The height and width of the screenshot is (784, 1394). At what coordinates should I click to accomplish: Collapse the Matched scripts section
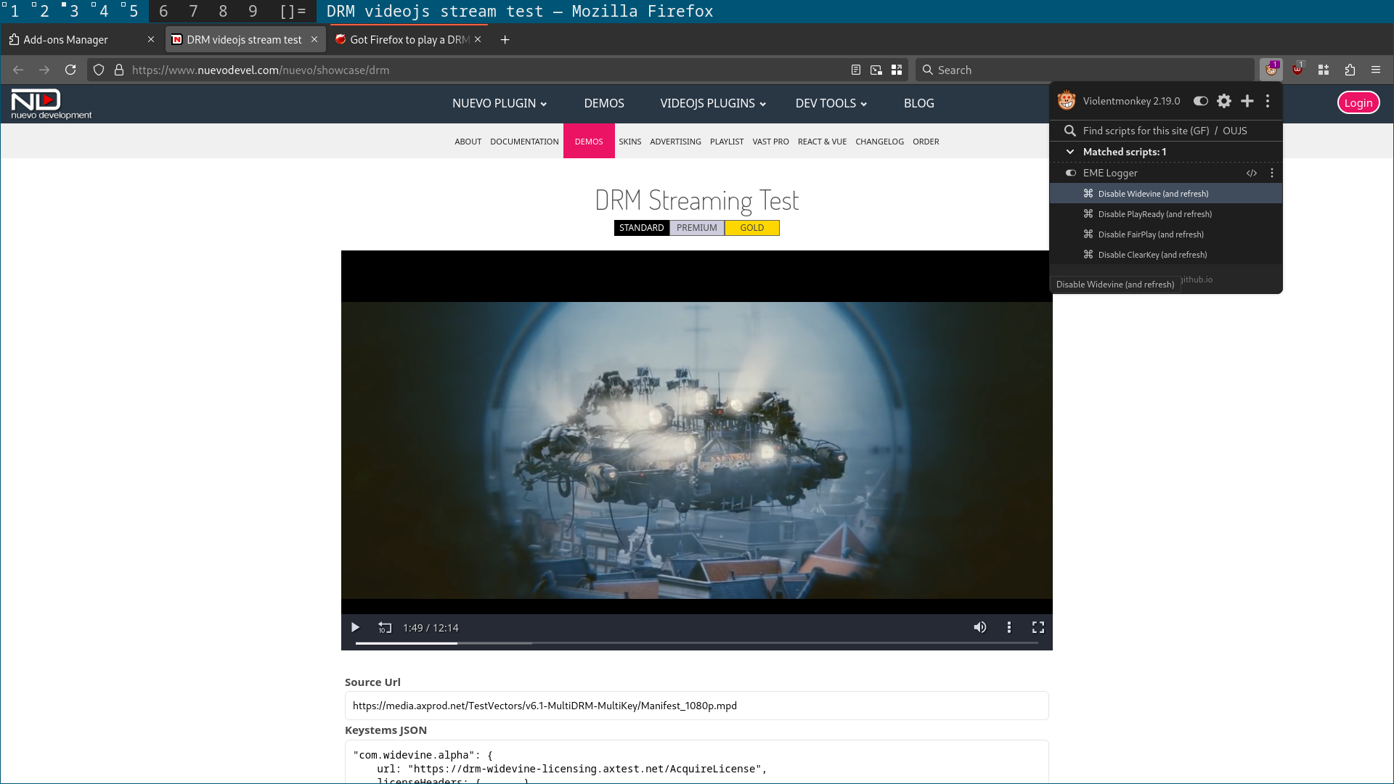point(1070,151)
